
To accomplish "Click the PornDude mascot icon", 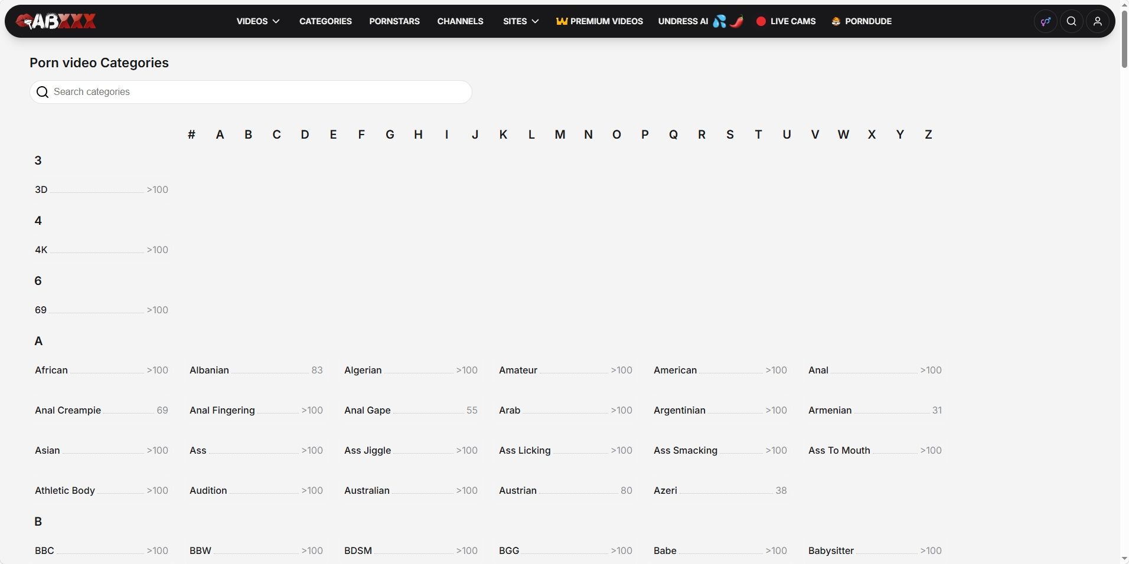I will click(836, 21).
